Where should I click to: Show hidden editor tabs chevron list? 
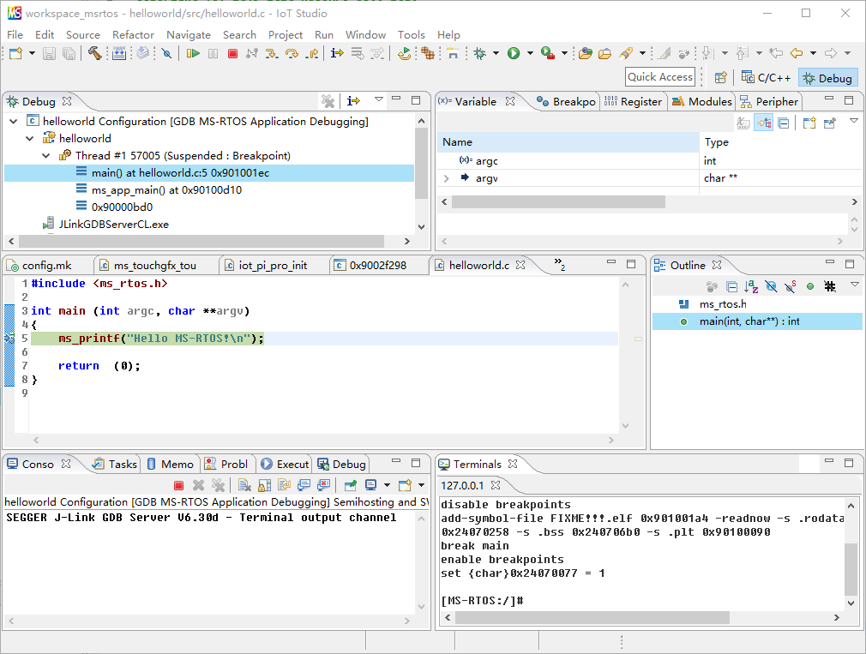559,264
